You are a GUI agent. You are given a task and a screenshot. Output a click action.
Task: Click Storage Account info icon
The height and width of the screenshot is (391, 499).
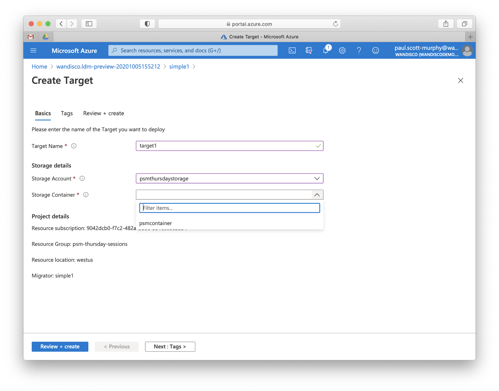pyautogui.click(x=82, y=178)
